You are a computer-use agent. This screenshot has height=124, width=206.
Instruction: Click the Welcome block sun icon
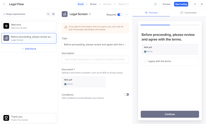pyautogui.click(x=6, y=26)
